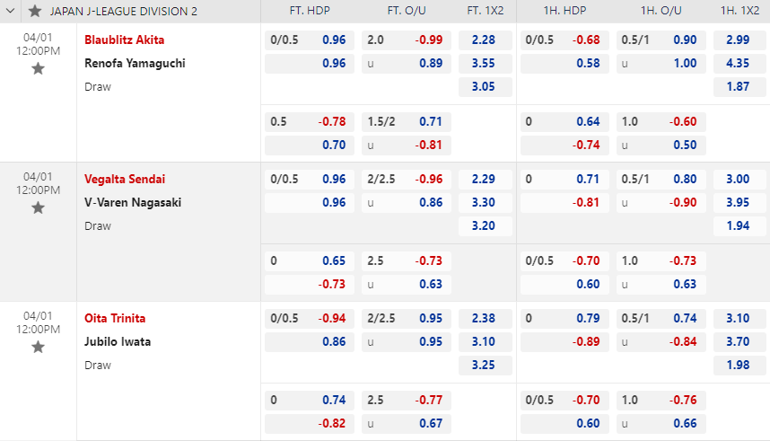Pick Sendai 1H handicap 0 odds 0.71

click(x=564, y=179)
